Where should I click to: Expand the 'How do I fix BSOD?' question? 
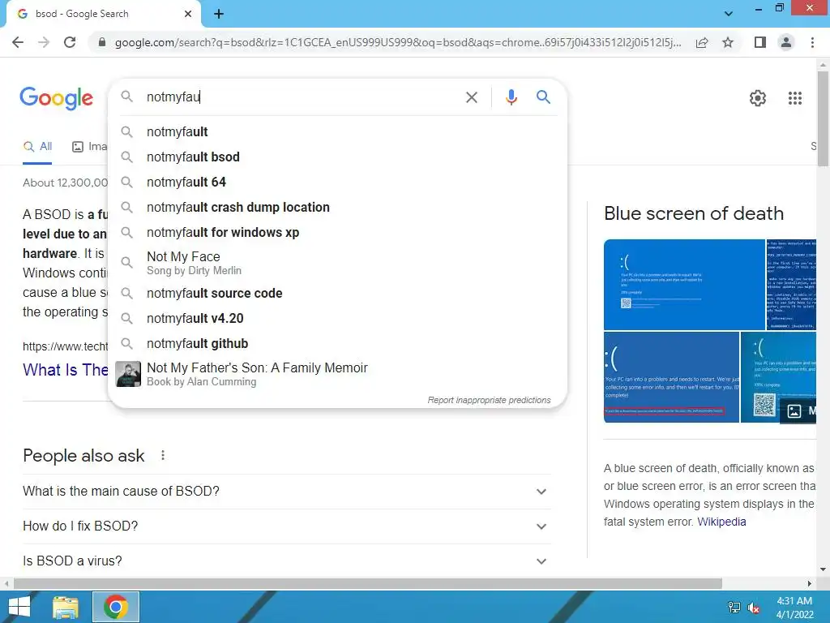pos(287,526)
